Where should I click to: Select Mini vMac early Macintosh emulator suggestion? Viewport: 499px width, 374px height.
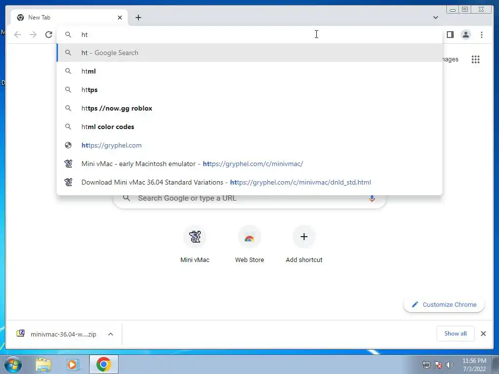coord(249,164)
